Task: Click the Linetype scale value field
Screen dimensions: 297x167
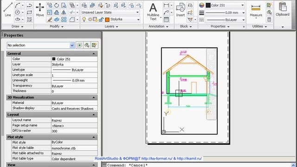Action: (x=74, y=75)
